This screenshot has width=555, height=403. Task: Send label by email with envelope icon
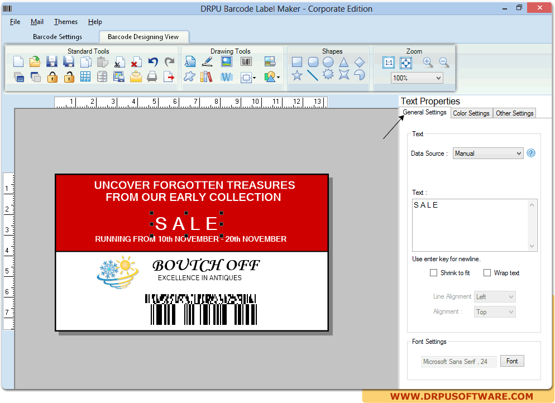click(136, 77)
